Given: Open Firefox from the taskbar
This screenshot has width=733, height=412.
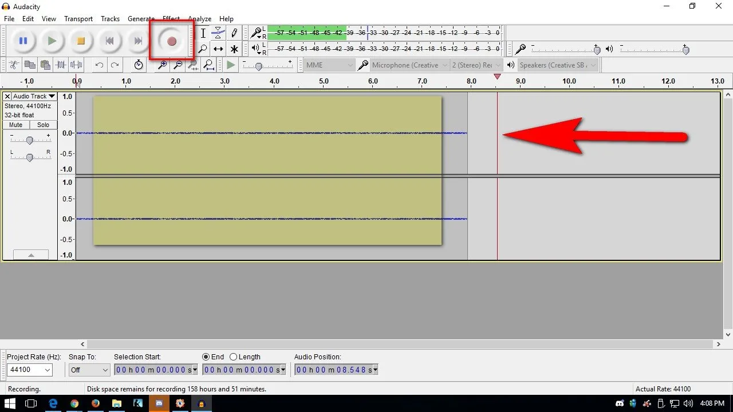Looking at the screenshot, I should [96, 403].
